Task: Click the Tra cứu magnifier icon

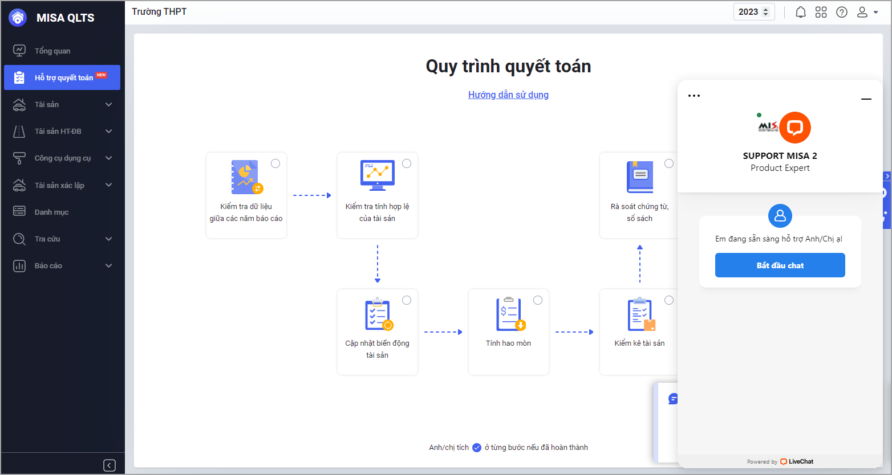Action: pyautogui.click(x=19, y=239)
